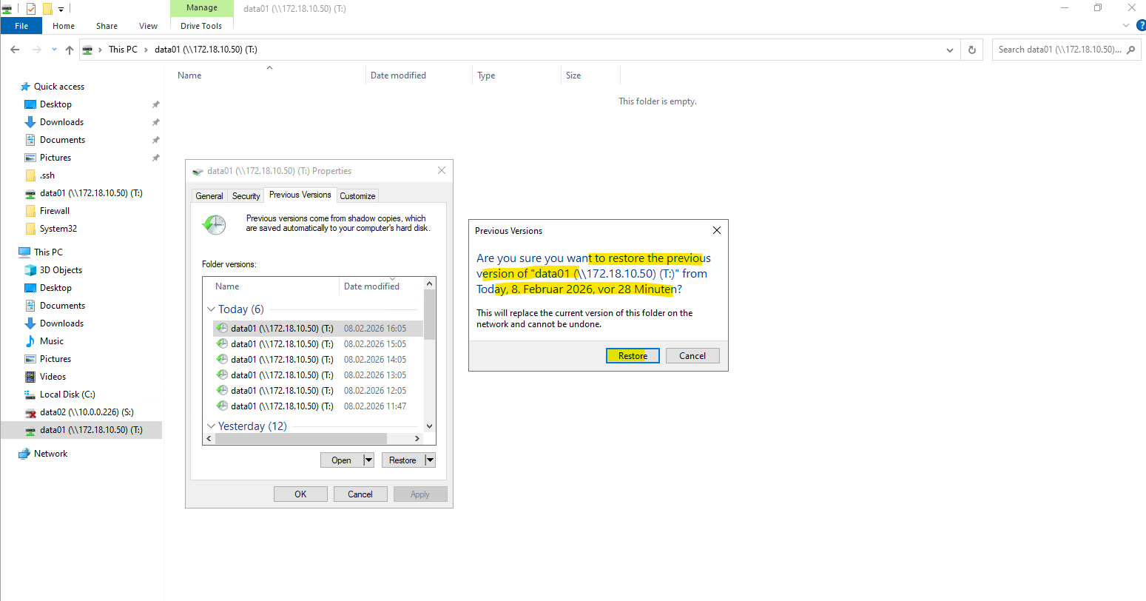Click the shadow copy icon of the 13:05 version
The width and height of the screenshot is (1146, 601).
point(222,375)
